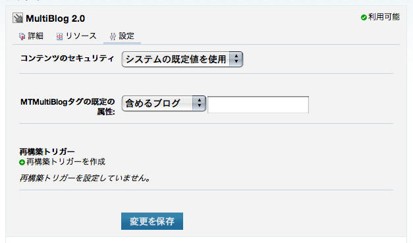
Task: Click the 再構築トリガー heading
Action: pos(47,151)
